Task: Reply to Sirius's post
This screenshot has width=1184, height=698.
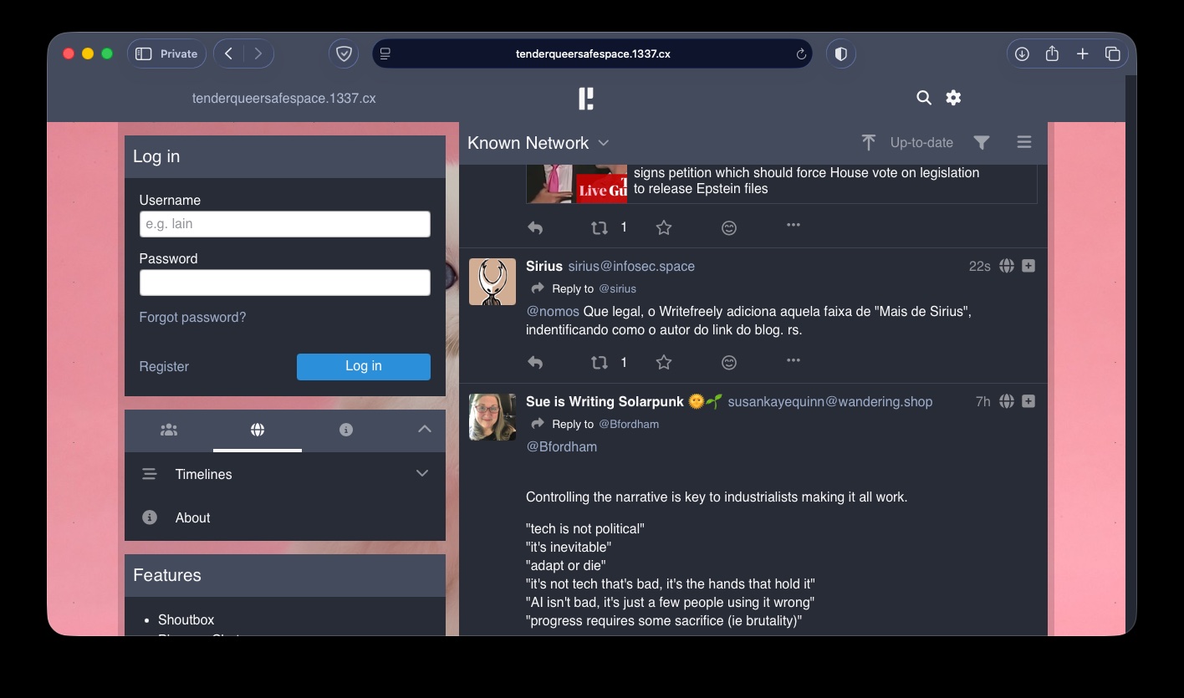Action: coord(535,363)
